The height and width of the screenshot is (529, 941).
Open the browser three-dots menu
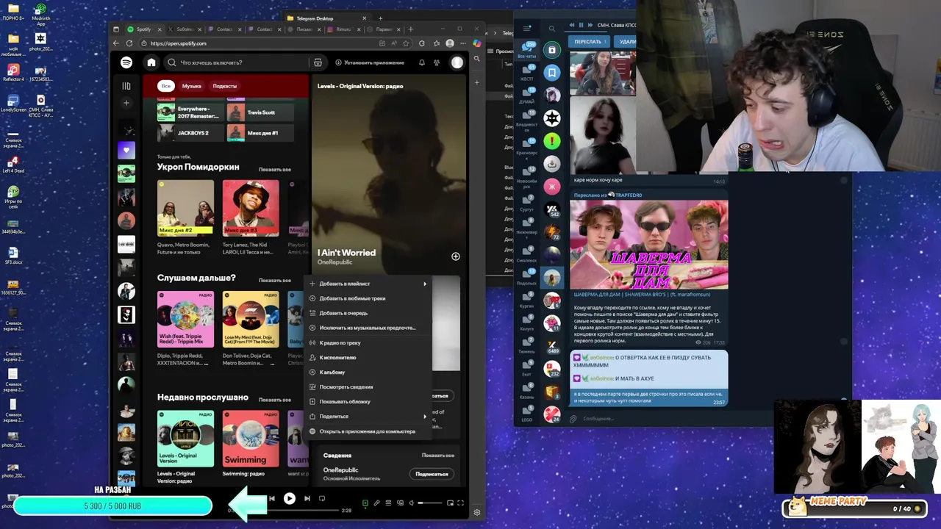coord(462,43)
